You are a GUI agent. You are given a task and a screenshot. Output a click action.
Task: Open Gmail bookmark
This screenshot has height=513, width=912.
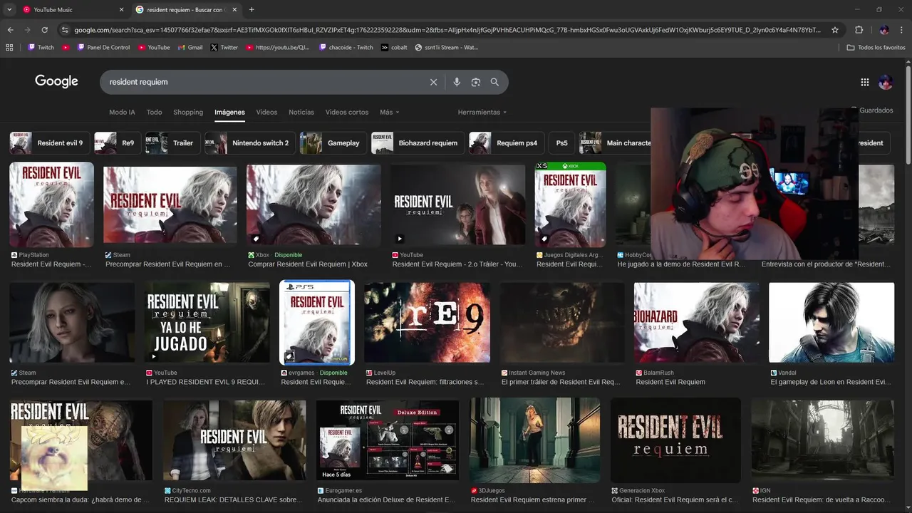tap(190, 48)
